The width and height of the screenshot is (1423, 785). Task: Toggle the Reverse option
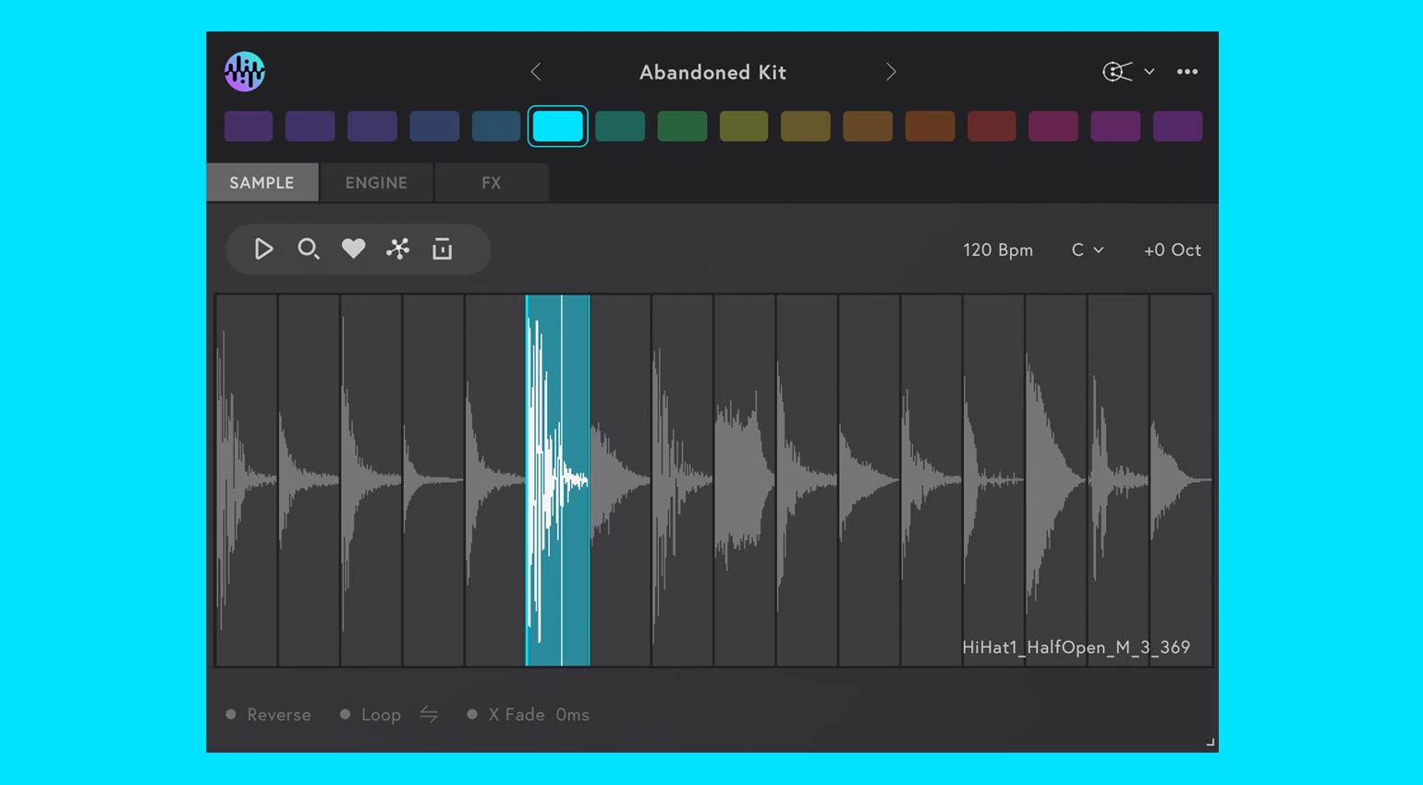268,715
